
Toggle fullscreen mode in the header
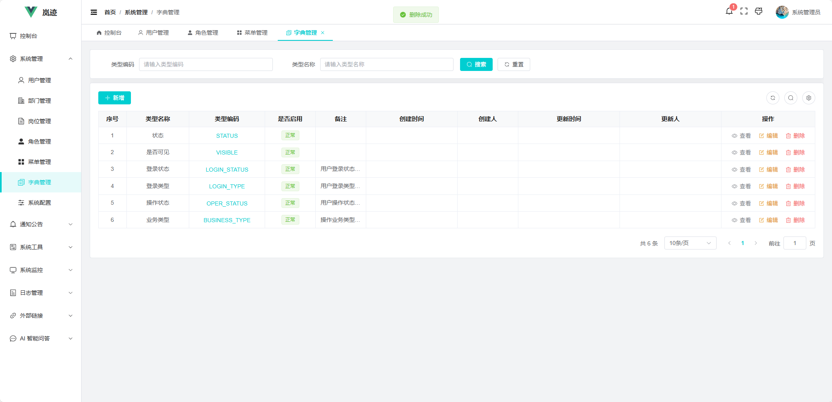[744, 11]
